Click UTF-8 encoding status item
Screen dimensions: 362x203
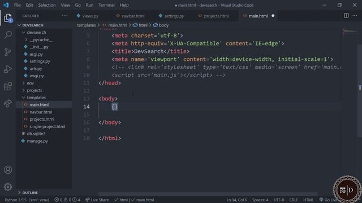279,200
